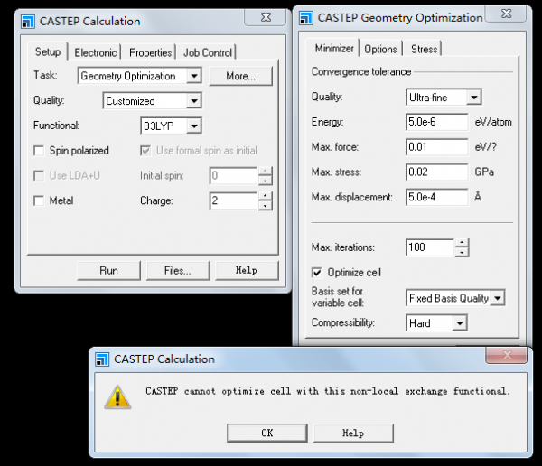Click Help in the CASTEP Calculation setup window
The height and width of the screenshot is (466, 542).
pos(247,271)
